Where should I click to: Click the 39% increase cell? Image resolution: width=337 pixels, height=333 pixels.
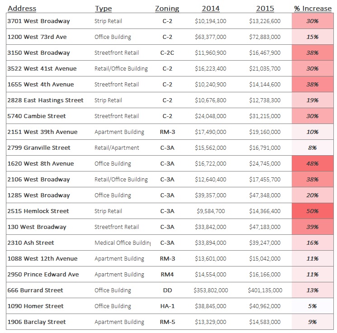click(313, 227)
